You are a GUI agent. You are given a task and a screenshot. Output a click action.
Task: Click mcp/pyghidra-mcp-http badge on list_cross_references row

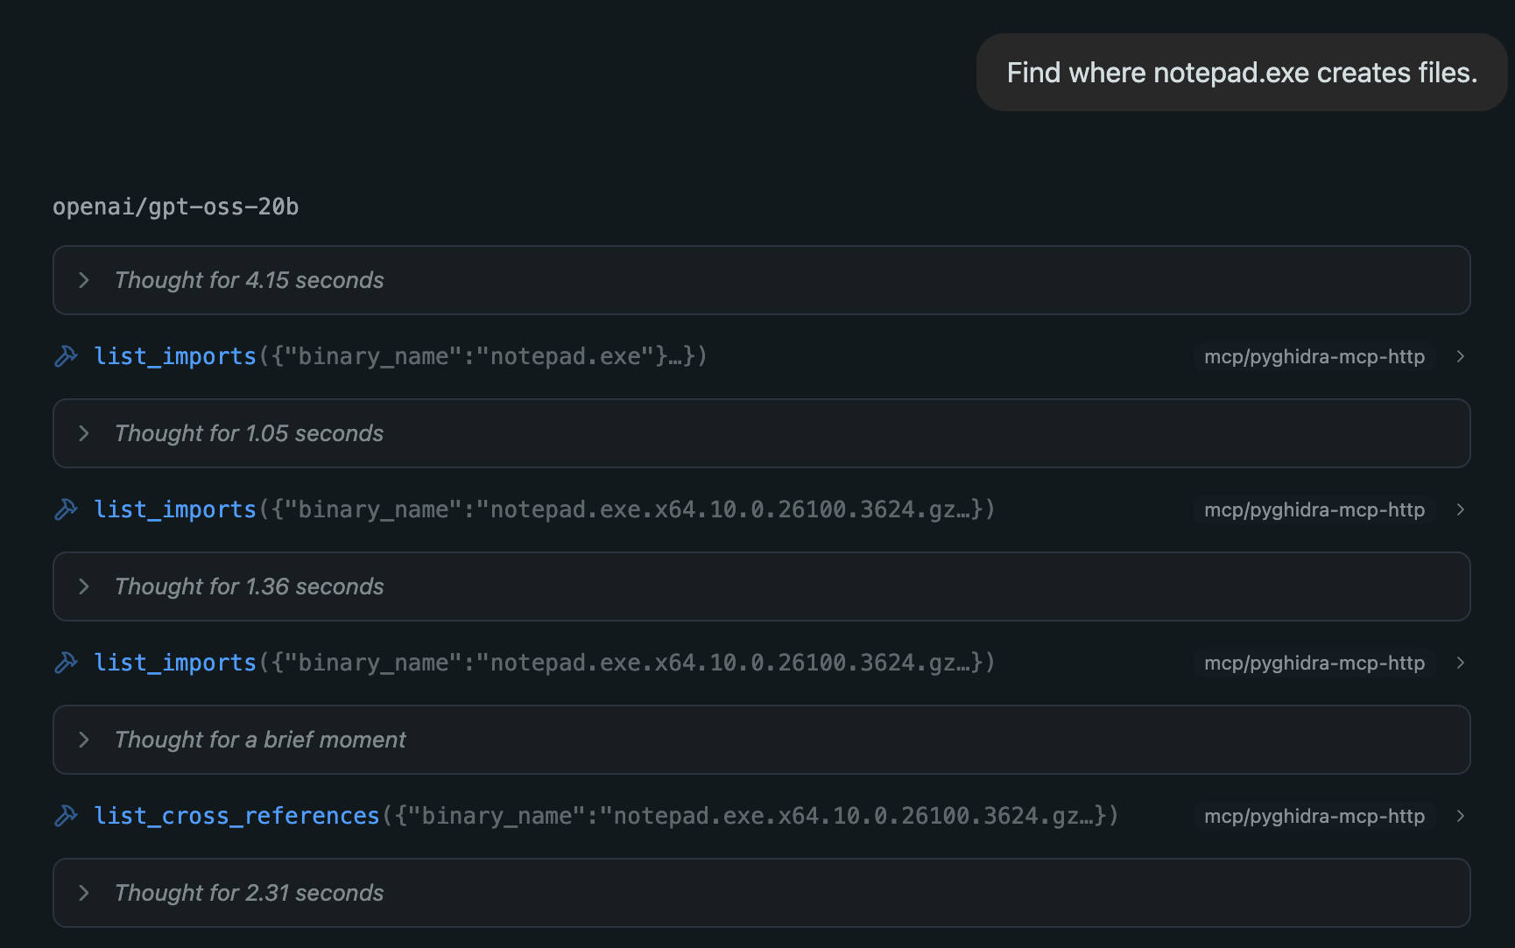point(1314,816)
